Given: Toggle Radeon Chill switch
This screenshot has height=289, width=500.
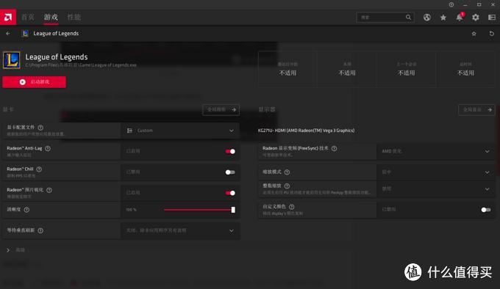Looking at the screenshot, I should click(230, 172).
